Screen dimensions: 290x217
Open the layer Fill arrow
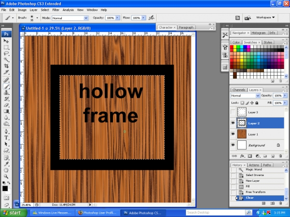tap(285, 103)
